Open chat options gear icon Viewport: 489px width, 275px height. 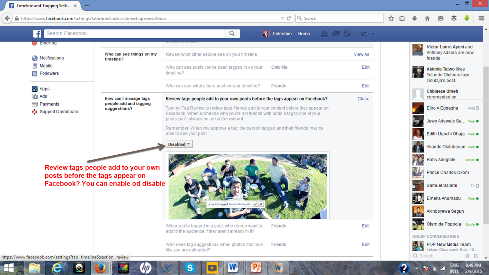click(x=467, y=256)
